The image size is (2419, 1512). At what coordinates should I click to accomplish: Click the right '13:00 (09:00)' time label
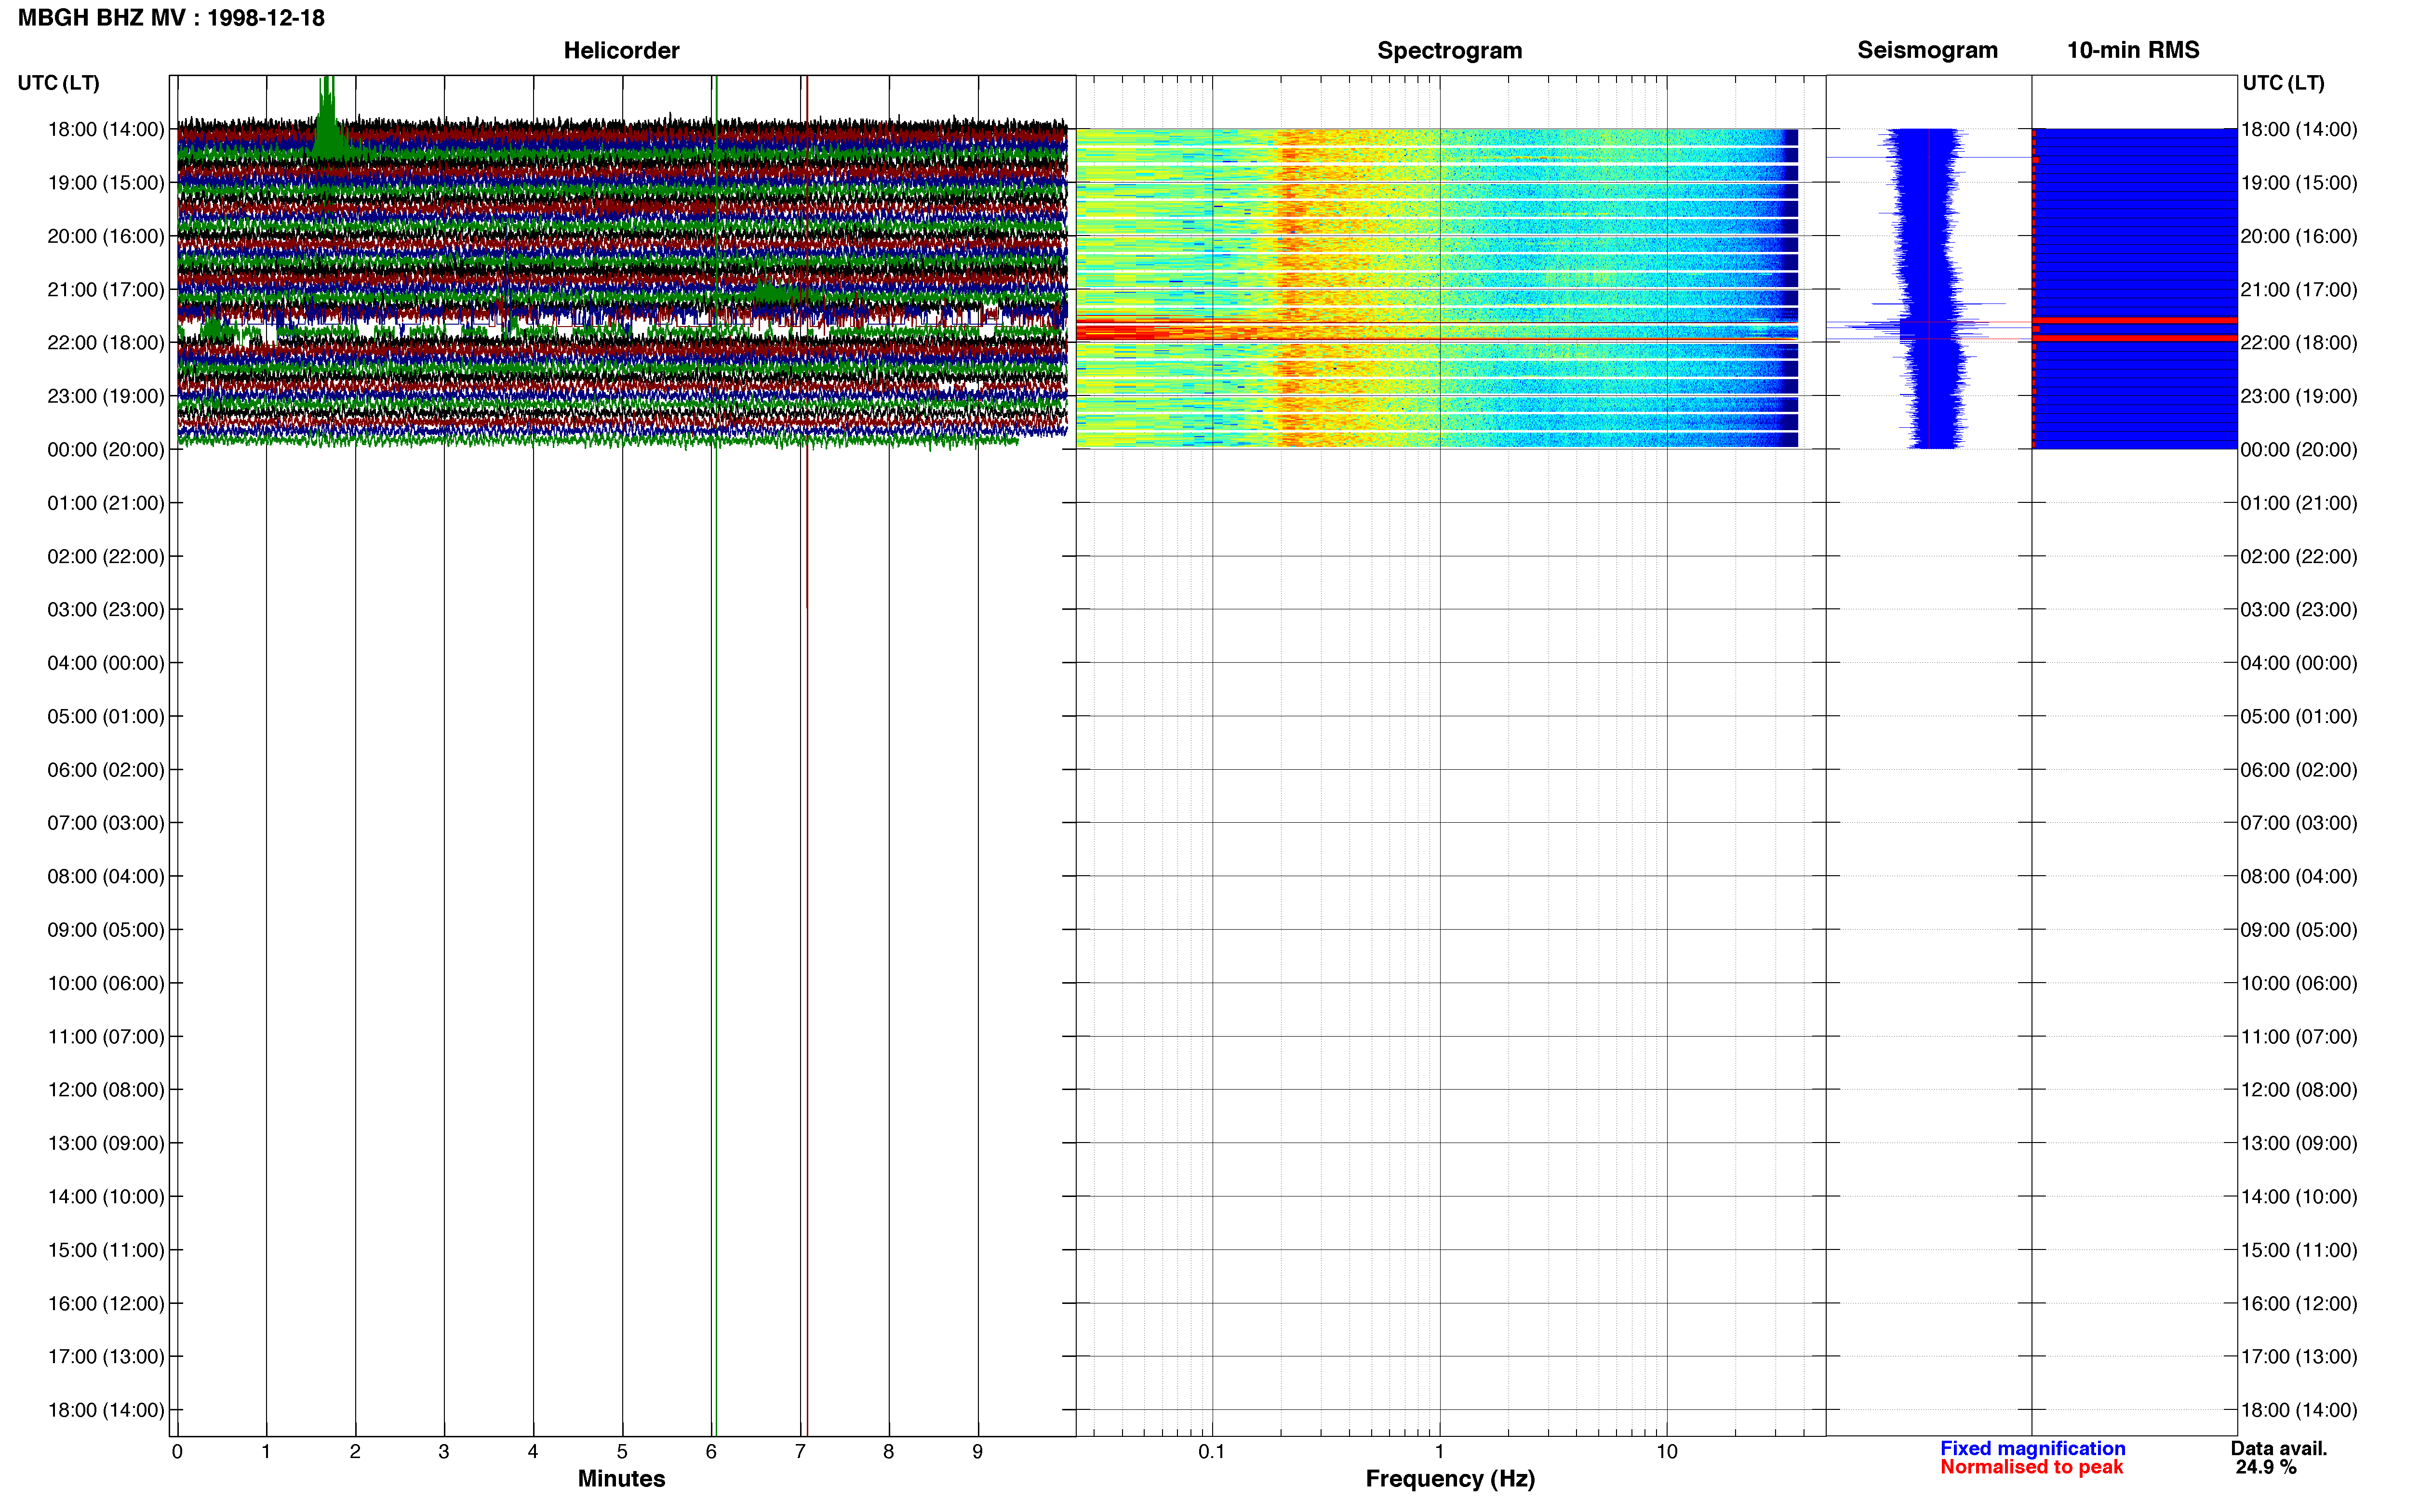tap(2299, 1143)
